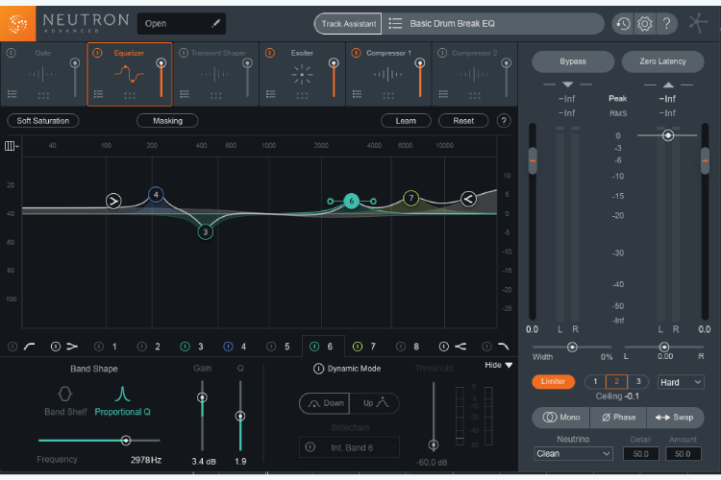Image resolution: width=721 pixels, height=480 pixels.
Task: Select the low shelf node on the curve
Action: pos(113,201)
